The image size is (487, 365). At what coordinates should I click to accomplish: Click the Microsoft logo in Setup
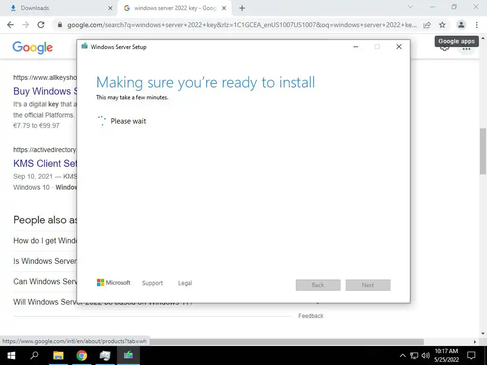tap(114, 283)
